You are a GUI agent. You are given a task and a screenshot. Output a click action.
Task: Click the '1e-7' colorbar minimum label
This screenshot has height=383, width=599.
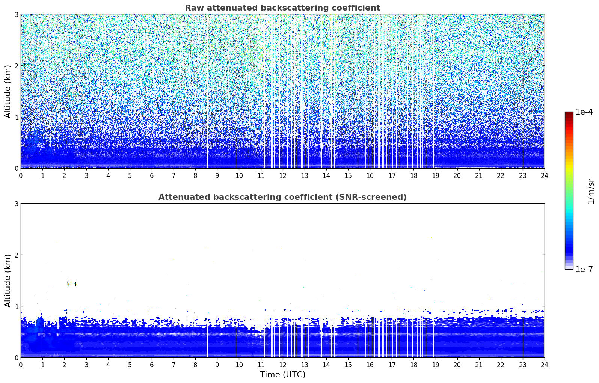click(584, 270)
